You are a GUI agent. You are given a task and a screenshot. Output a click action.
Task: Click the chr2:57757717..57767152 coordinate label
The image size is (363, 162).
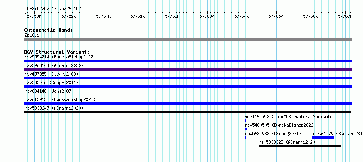pyautogui.click(x=53, y=9)
